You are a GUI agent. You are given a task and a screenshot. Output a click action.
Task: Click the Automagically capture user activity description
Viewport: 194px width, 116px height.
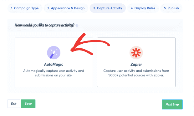[x=54, y=73]
